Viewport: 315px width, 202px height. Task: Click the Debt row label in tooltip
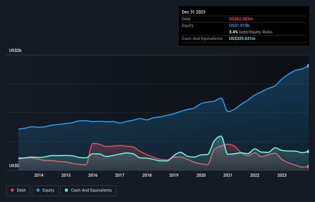[x=186, y=19]
